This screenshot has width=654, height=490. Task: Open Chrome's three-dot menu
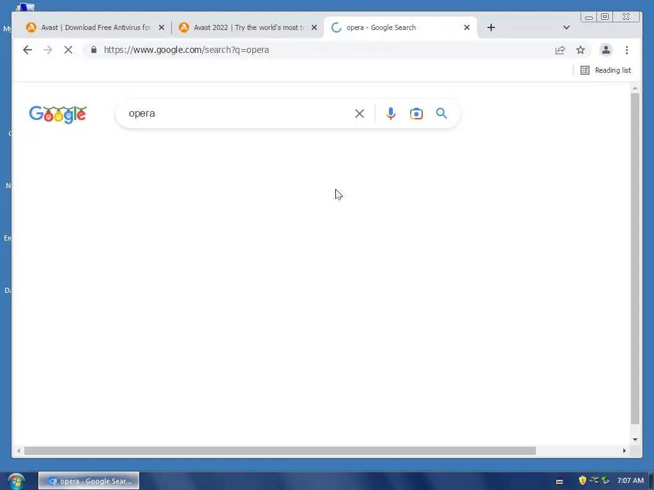pyautogui.click(x=627, y=50)
